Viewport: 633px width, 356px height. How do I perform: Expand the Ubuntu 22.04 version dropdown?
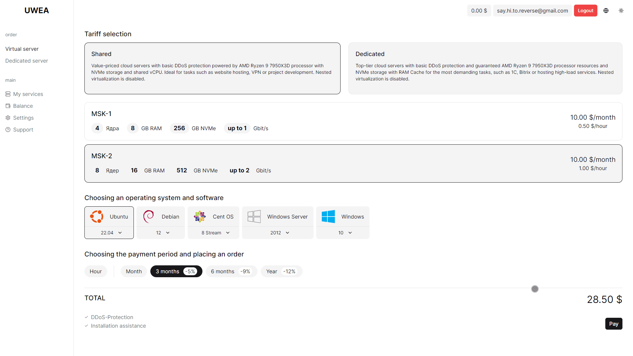pos(111,233)
